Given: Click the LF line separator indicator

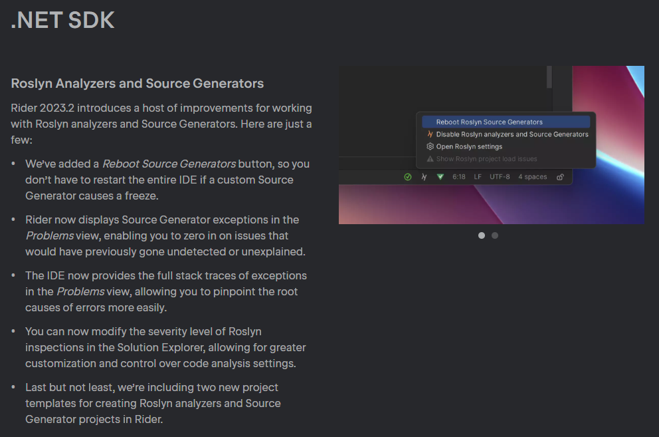Looking at the screenshot, I should pos(478,177).
